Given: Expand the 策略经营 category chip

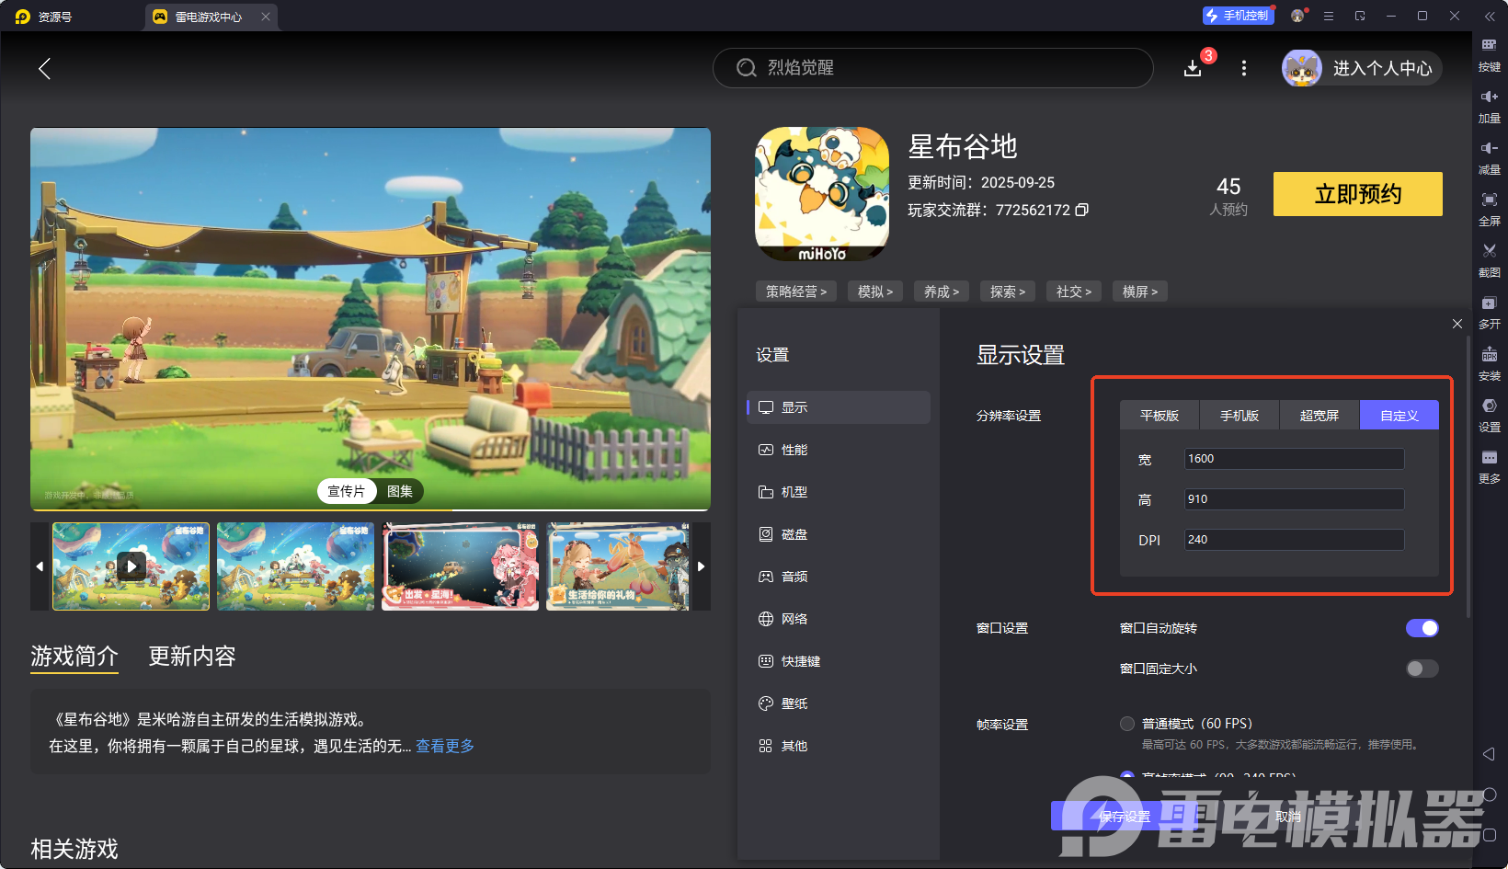Looking at the screenshot, I should tap(795, 292).
